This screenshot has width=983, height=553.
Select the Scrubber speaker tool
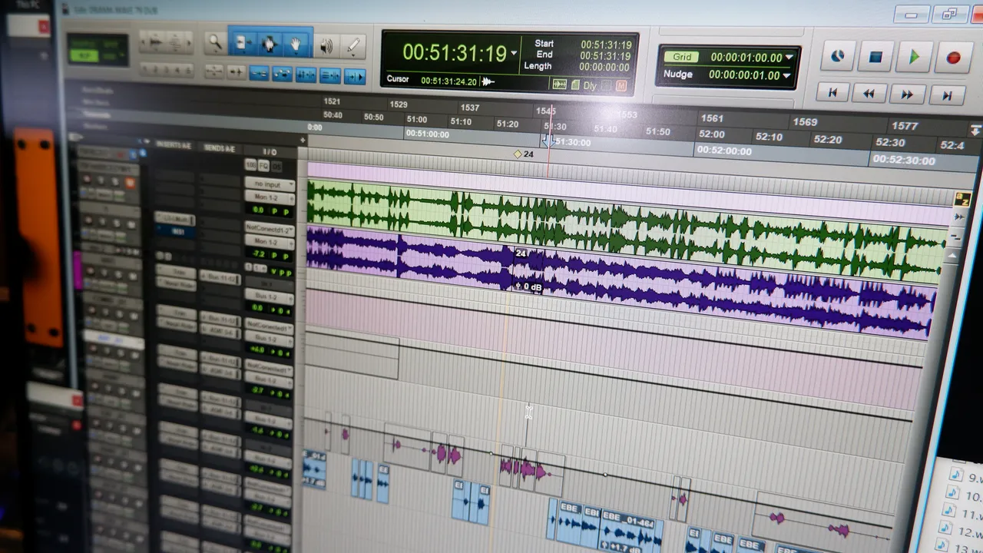(326, 46)
